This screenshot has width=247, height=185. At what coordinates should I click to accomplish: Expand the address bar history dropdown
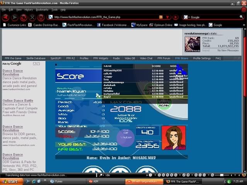point(167,17)
